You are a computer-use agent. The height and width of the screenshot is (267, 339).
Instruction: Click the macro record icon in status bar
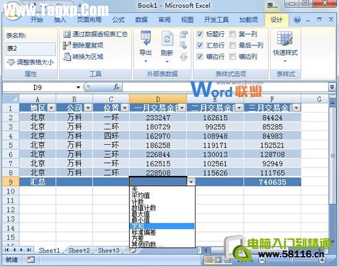point(31,260)
